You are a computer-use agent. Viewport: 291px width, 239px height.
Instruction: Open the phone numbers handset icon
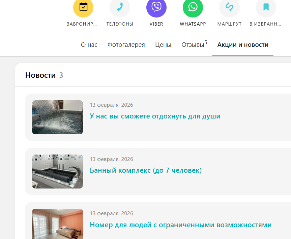(x=120, y=7)
